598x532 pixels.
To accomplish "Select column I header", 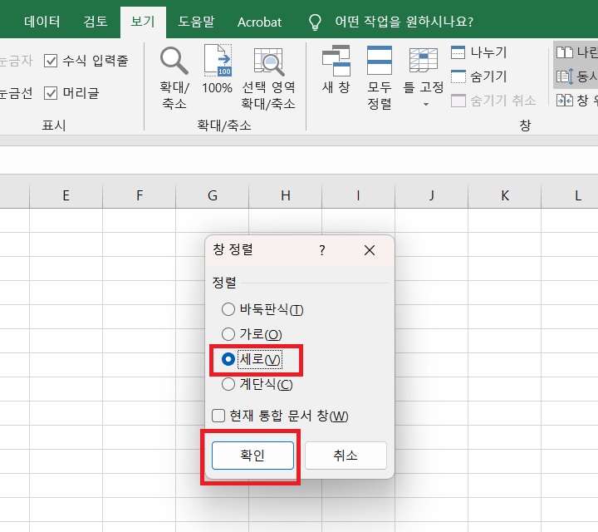I will tap(359, 195).
